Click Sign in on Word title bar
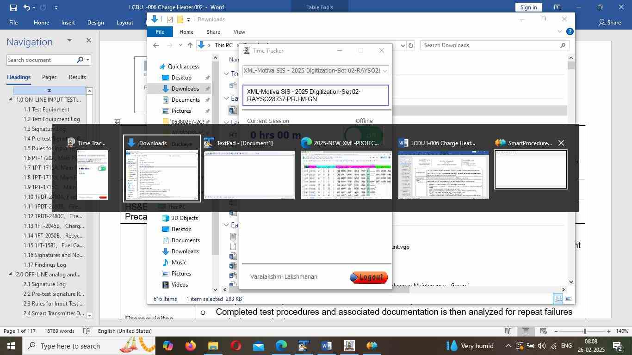Viewport: 632px width, 355px height. coord(528,7)
